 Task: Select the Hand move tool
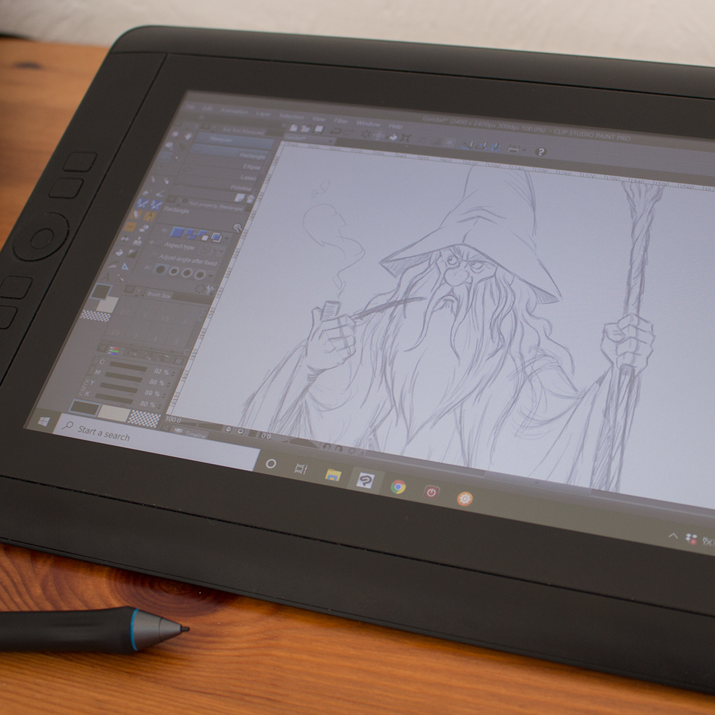(x=188, y=136)
